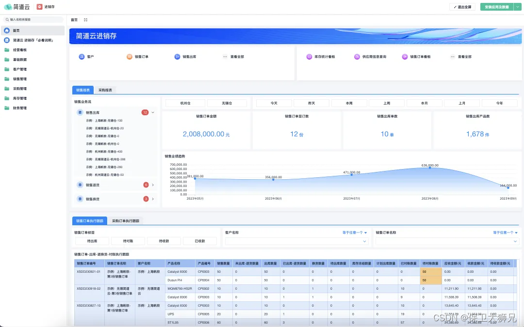Click 示例：上海帆软-无锡仓-100 entry
Image resolution: width=524 pixels, height=327 pixels.
104,121
